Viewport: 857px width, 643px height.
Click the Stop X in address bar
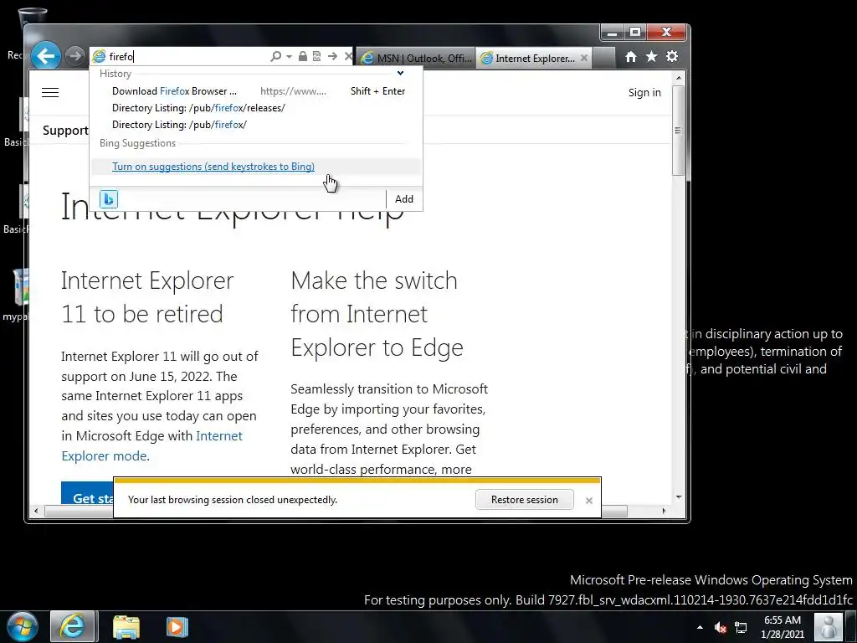[348, 56]
